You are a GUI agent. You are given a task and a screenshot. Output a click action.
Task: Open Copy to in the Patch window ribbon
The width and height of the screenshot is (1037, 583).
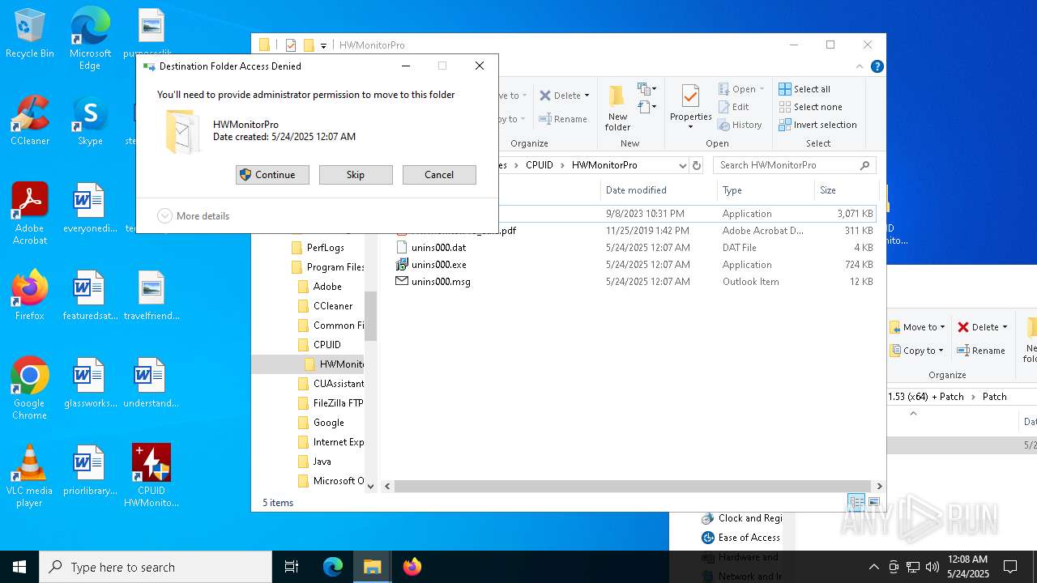point(917,351)
